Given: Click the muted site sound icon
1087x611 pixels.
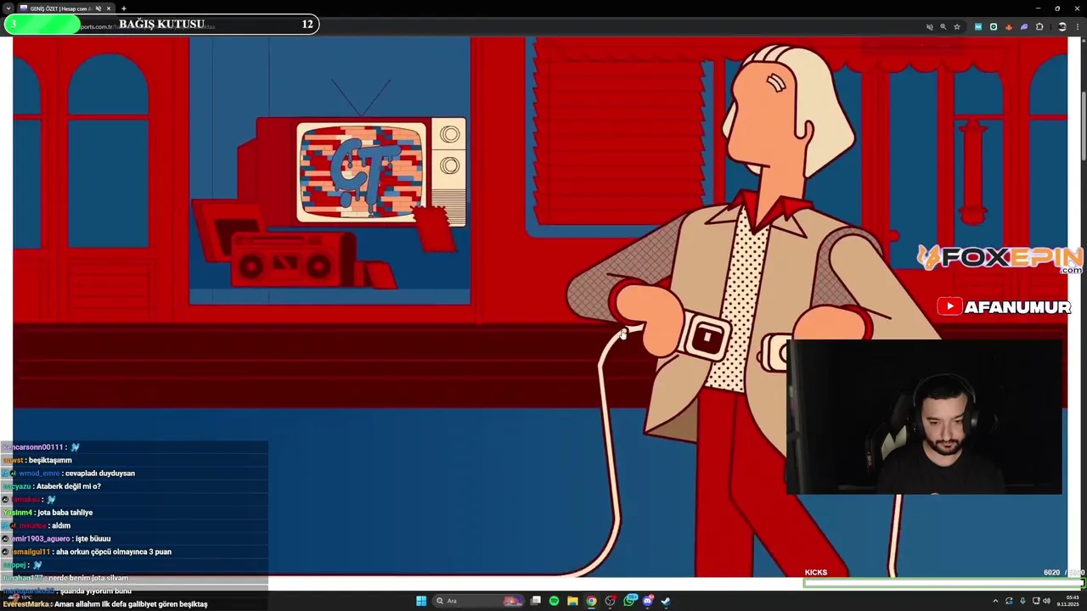Looking at the screenshot, I should pos(929,26).
